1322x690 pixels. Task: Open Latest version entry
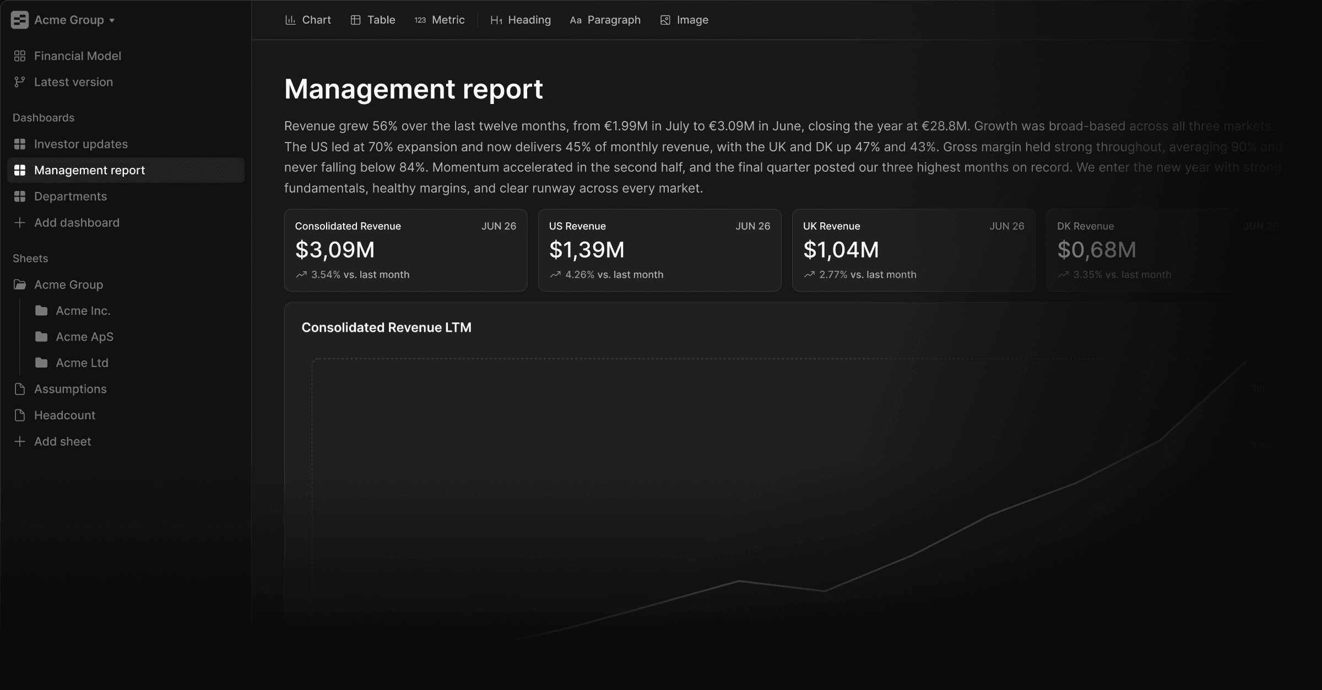pyautogui.click(x=73, y=82)
